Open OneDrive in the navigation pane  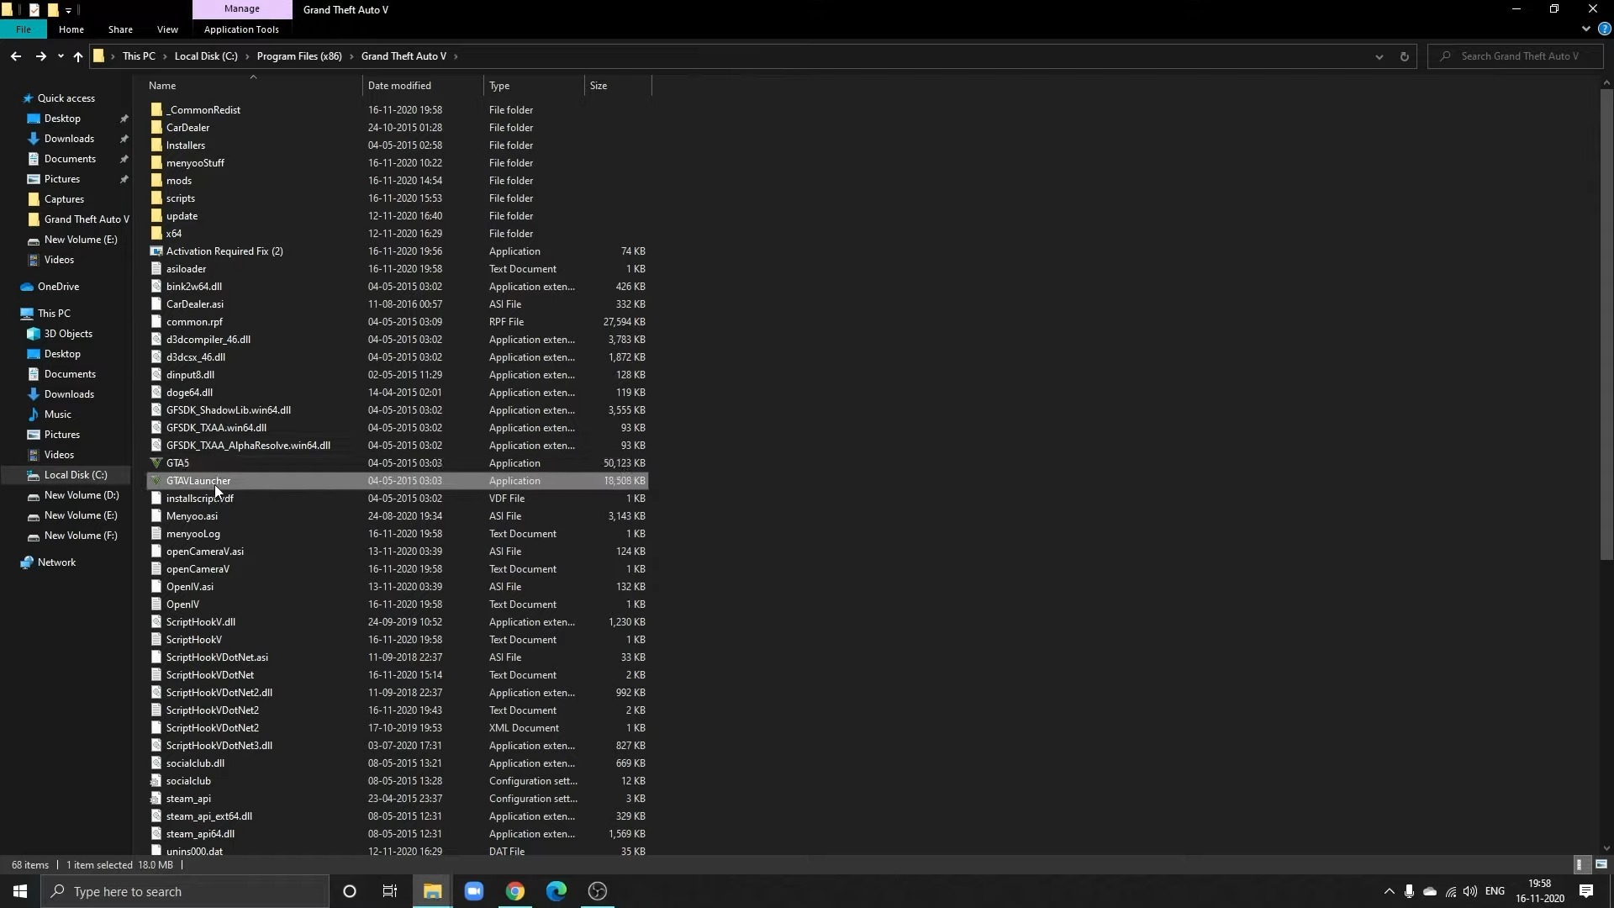[x=58, y=287]
